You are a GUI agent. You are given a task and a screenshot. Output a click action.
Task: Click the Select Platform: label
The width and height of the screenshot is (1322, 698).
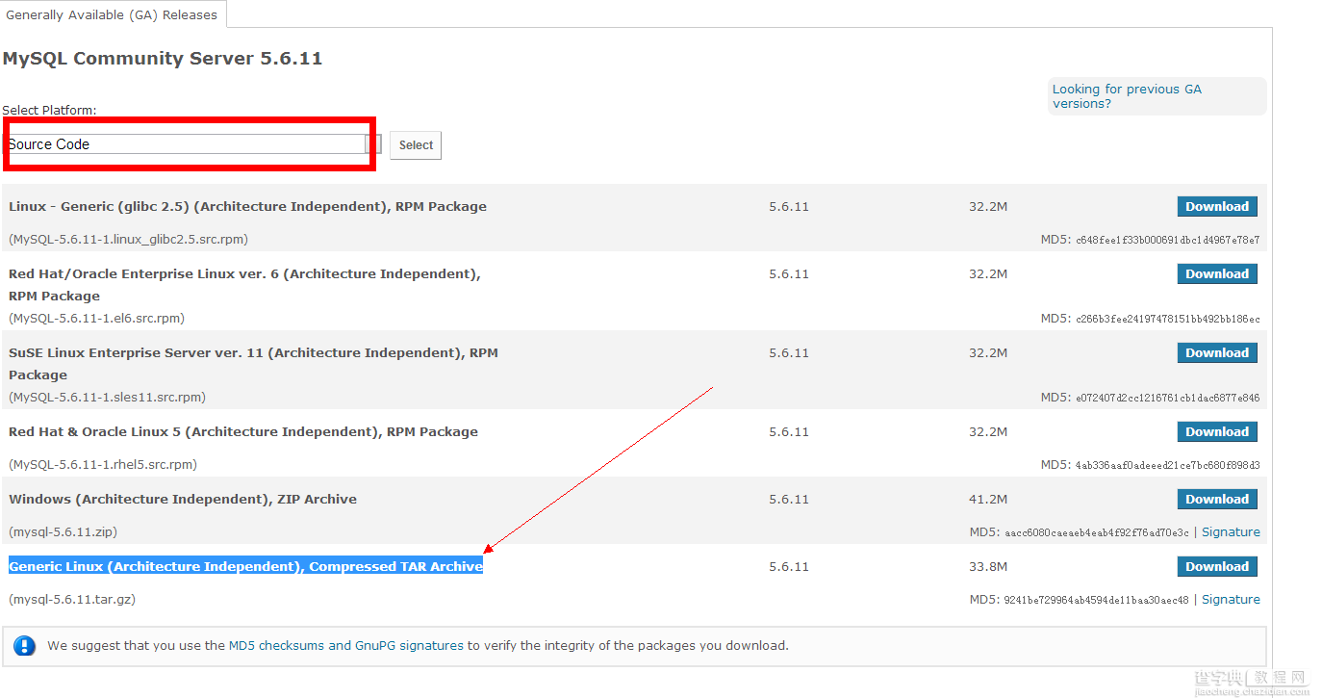(49, 111)
